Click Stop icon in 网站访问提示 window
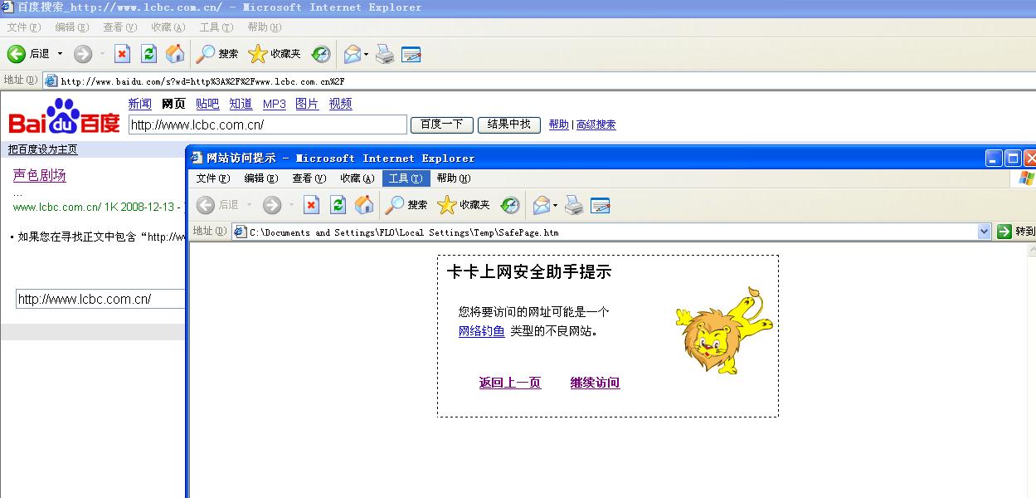The image size is (1036, 498). 311,205
